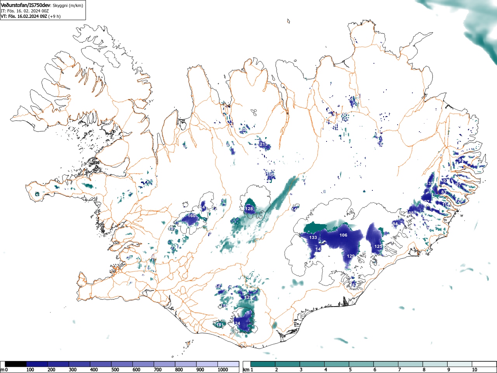The image size is (497, 373).
Task: Click the black 0–100 m legend swatch
Action: (16, 364)
